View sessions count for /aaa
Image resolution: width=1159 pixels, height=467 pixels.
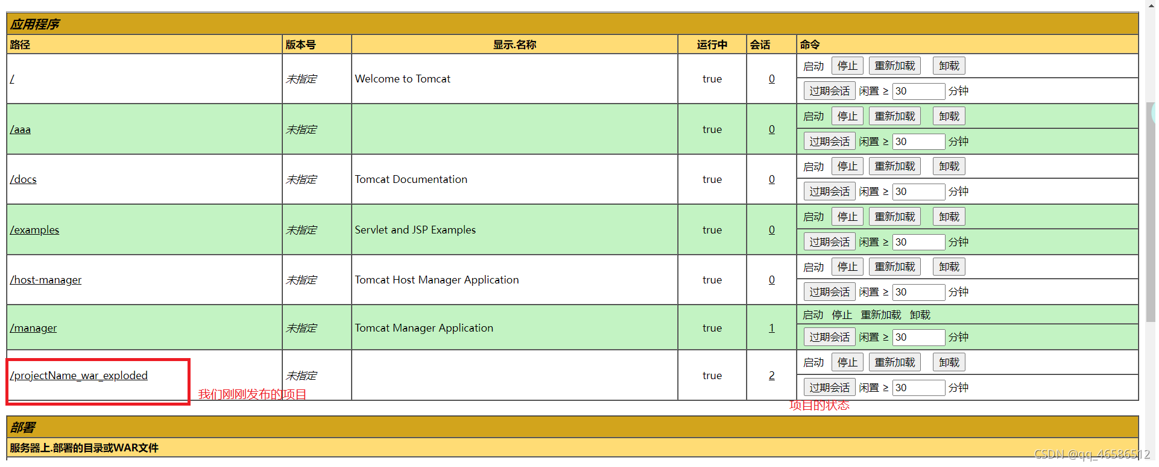tap(772, 129)
